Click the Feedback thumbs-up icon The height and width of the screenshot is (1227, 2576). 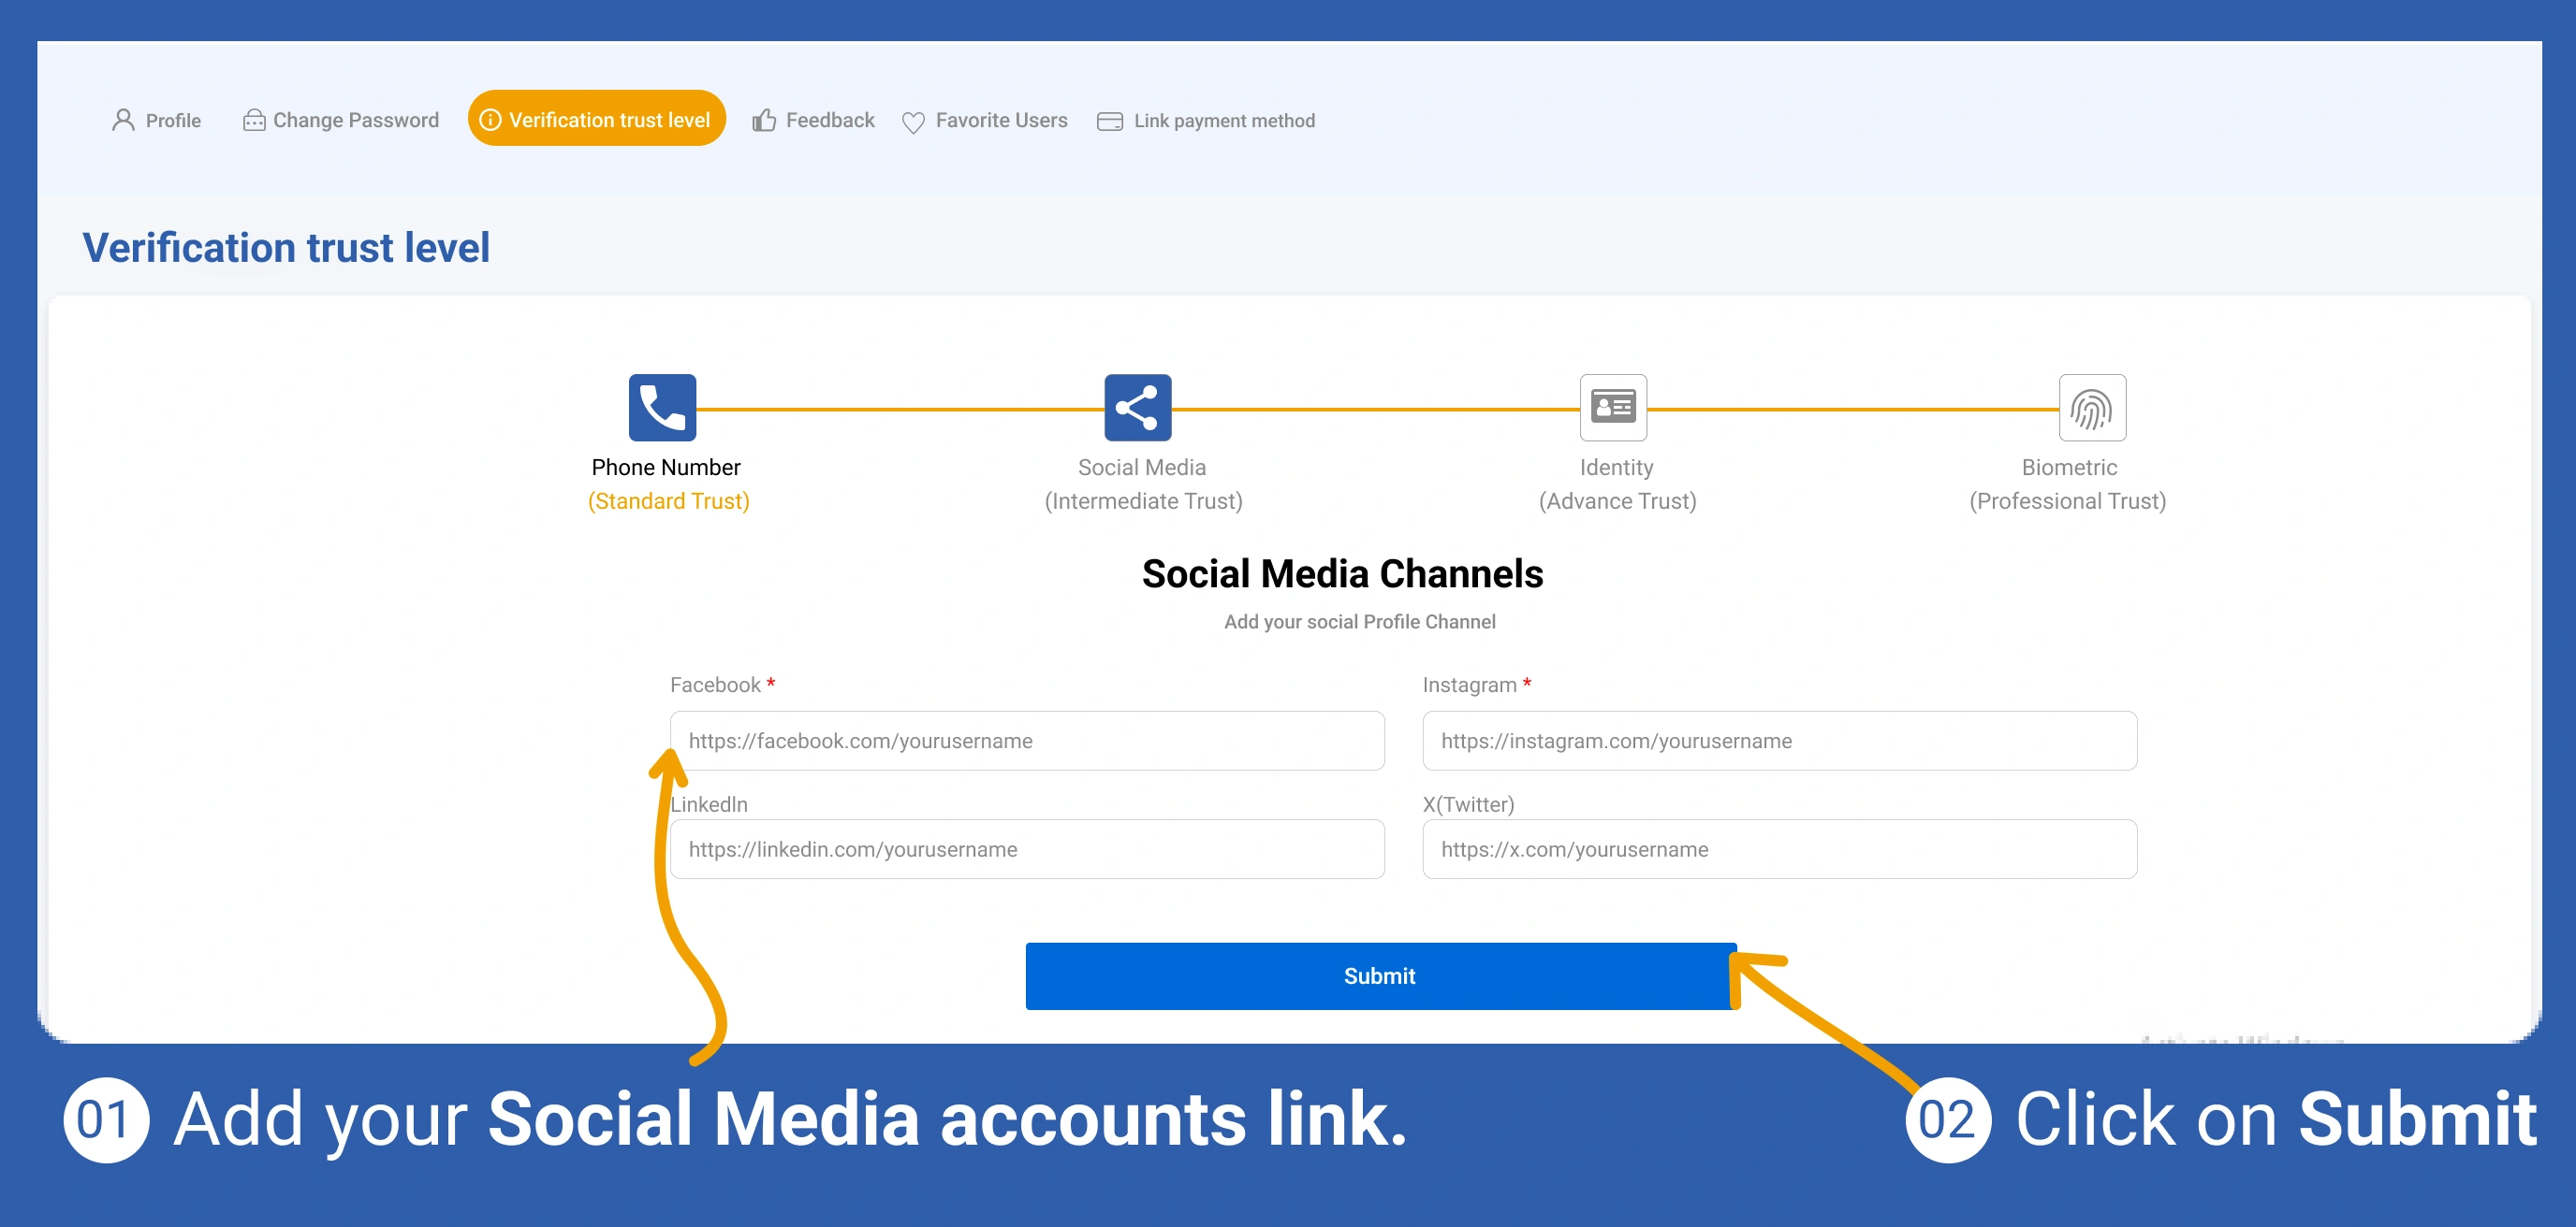pyautogui.click(x=764, y=120)
